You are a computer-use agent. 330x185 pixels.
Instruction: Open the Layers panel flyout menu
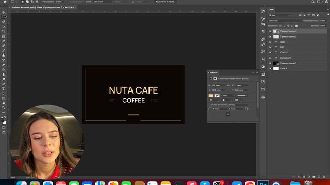[328, 9]
